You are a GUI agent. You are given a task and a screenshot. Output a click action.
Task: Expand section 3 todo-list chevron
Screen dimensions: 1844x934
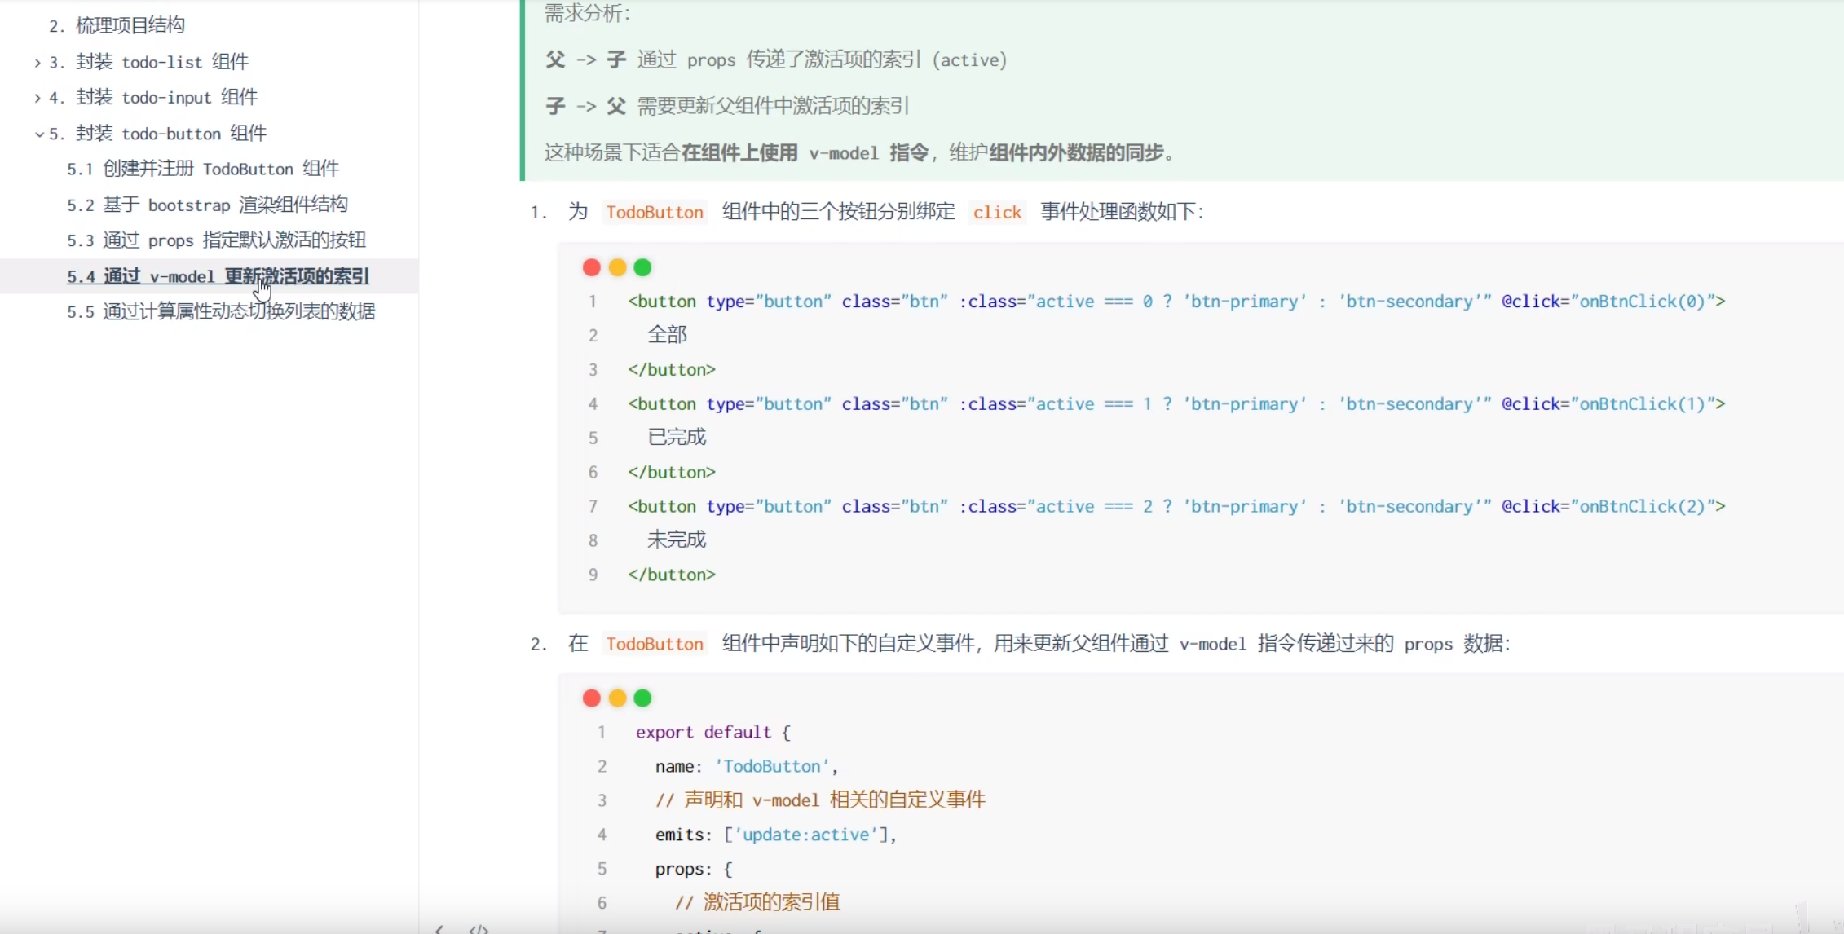point(37,63)
